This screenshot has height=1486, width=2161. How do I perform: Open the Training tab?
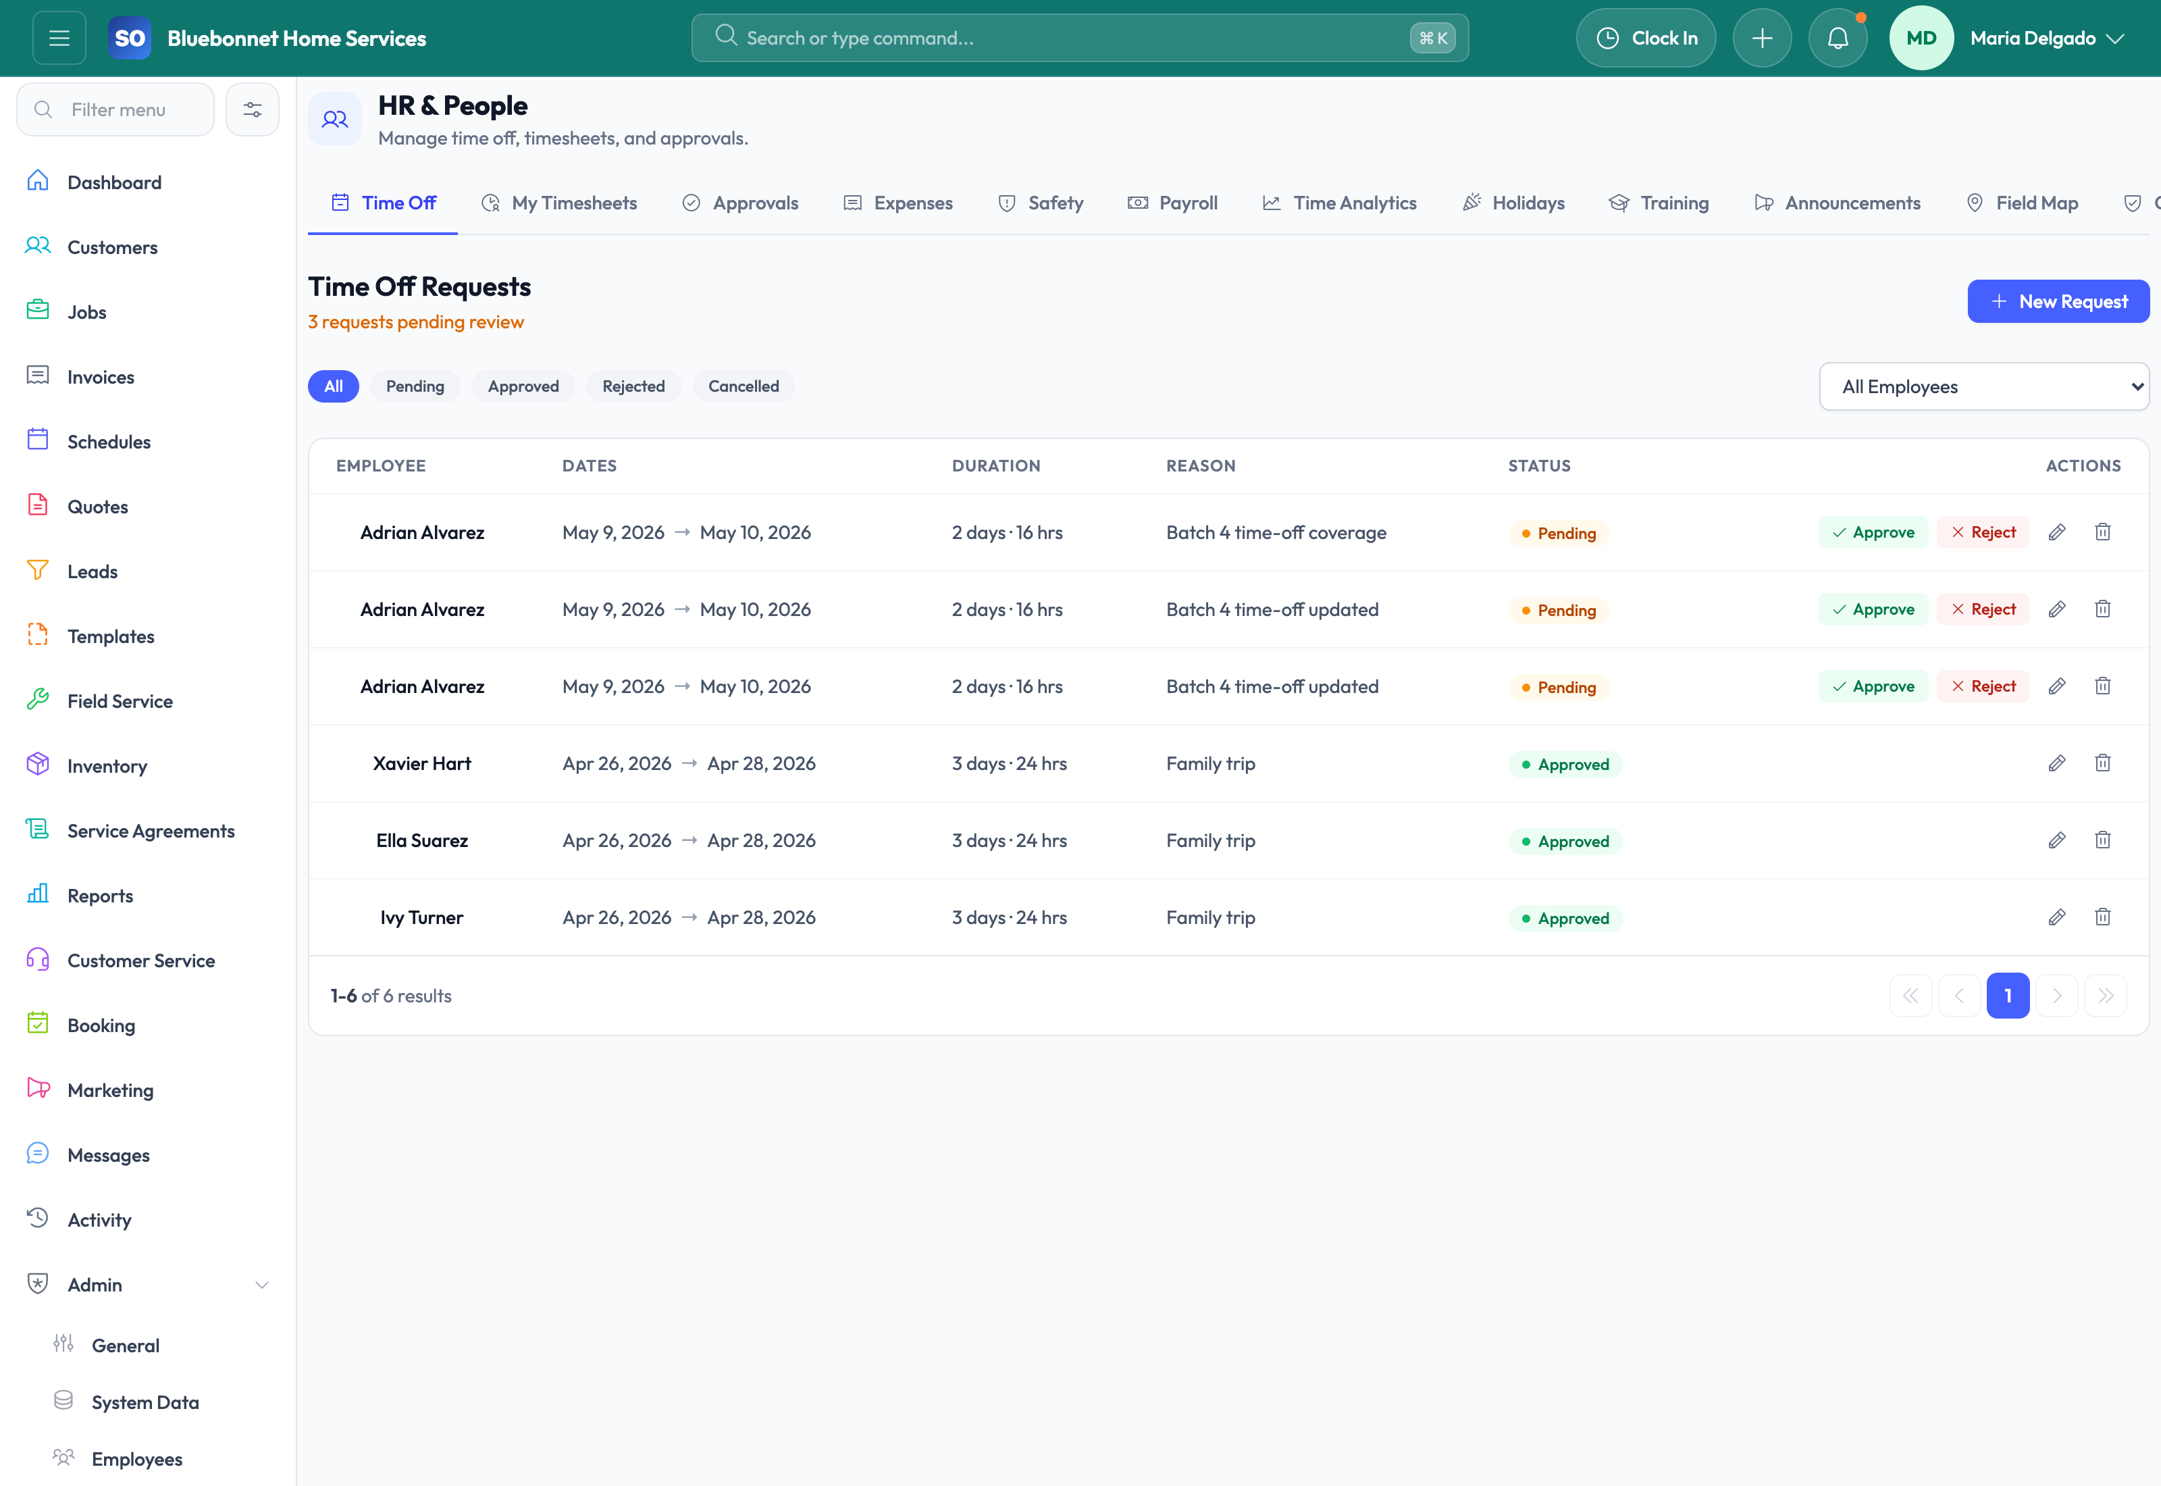[x=1659, y=203]
